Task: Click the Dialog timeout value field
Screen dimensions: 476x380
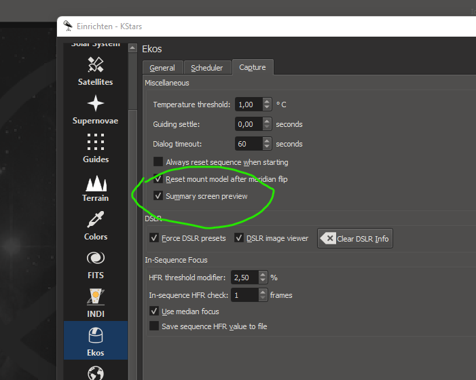Action: [249, 144]
